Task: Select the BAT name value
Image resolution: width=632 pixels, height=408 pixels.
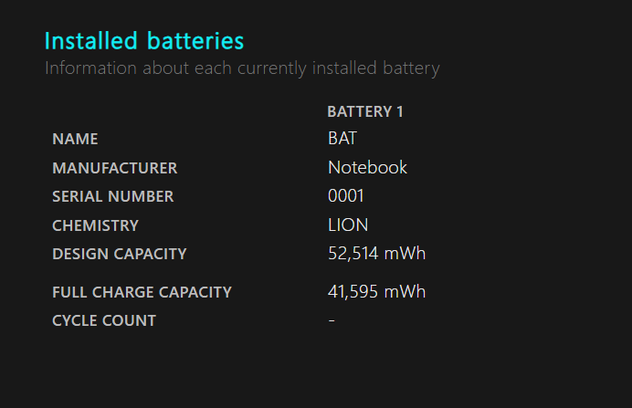Action: pyautogui.click(x=342, y=139)
